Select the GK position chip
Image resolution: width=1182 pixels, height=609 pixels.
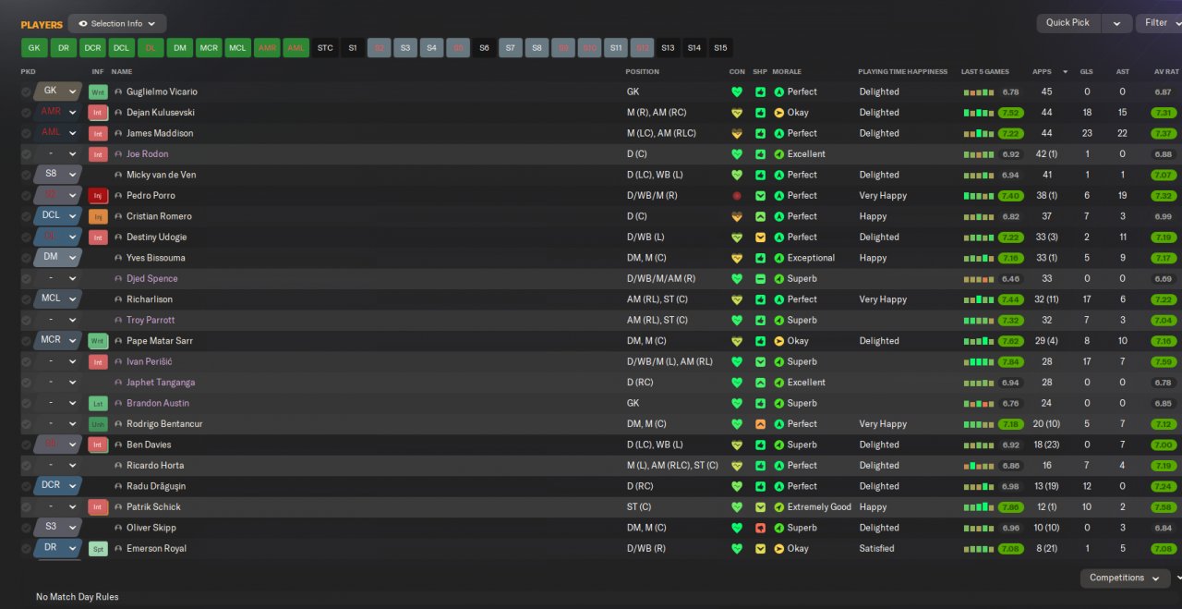click(34, 47)
